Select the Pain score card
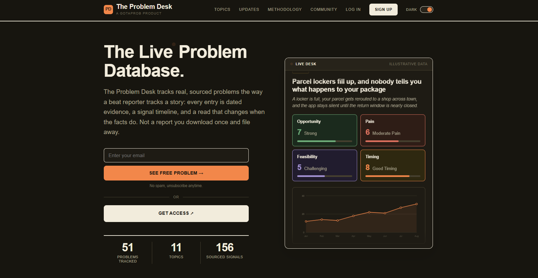 (x=393, y=130)
